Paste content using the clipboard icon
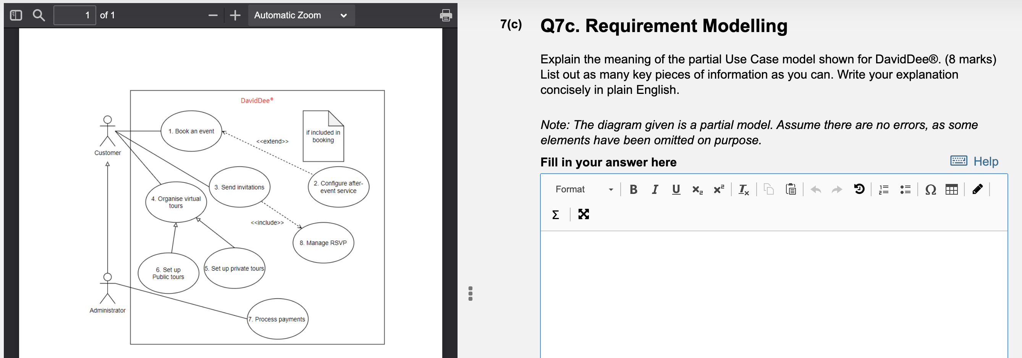Image resolution: width=1022 pixels, height=358 pixels. pos(790,190)
